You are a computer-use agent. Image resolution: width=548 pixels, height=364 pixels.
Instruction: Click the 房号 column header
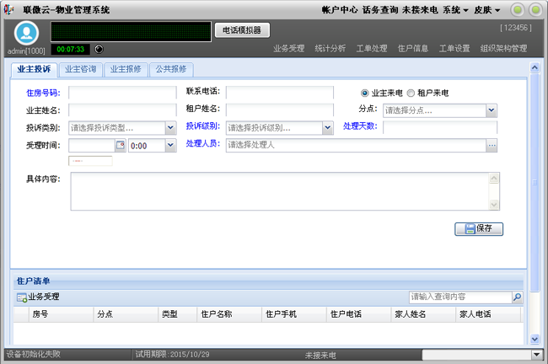pyautogui.click(x=61, y=314)
